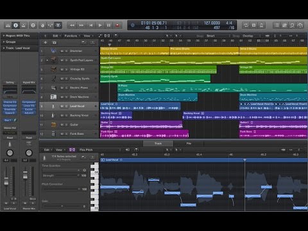
Task: Expand the Groups disclosure triangle
Action: point(4,42)
